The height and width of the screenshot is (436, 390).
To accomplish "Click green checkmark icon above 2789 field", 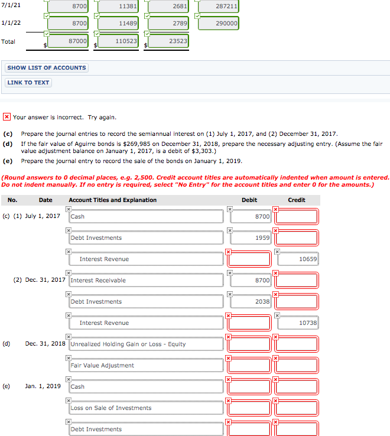I will coord(147,16).
